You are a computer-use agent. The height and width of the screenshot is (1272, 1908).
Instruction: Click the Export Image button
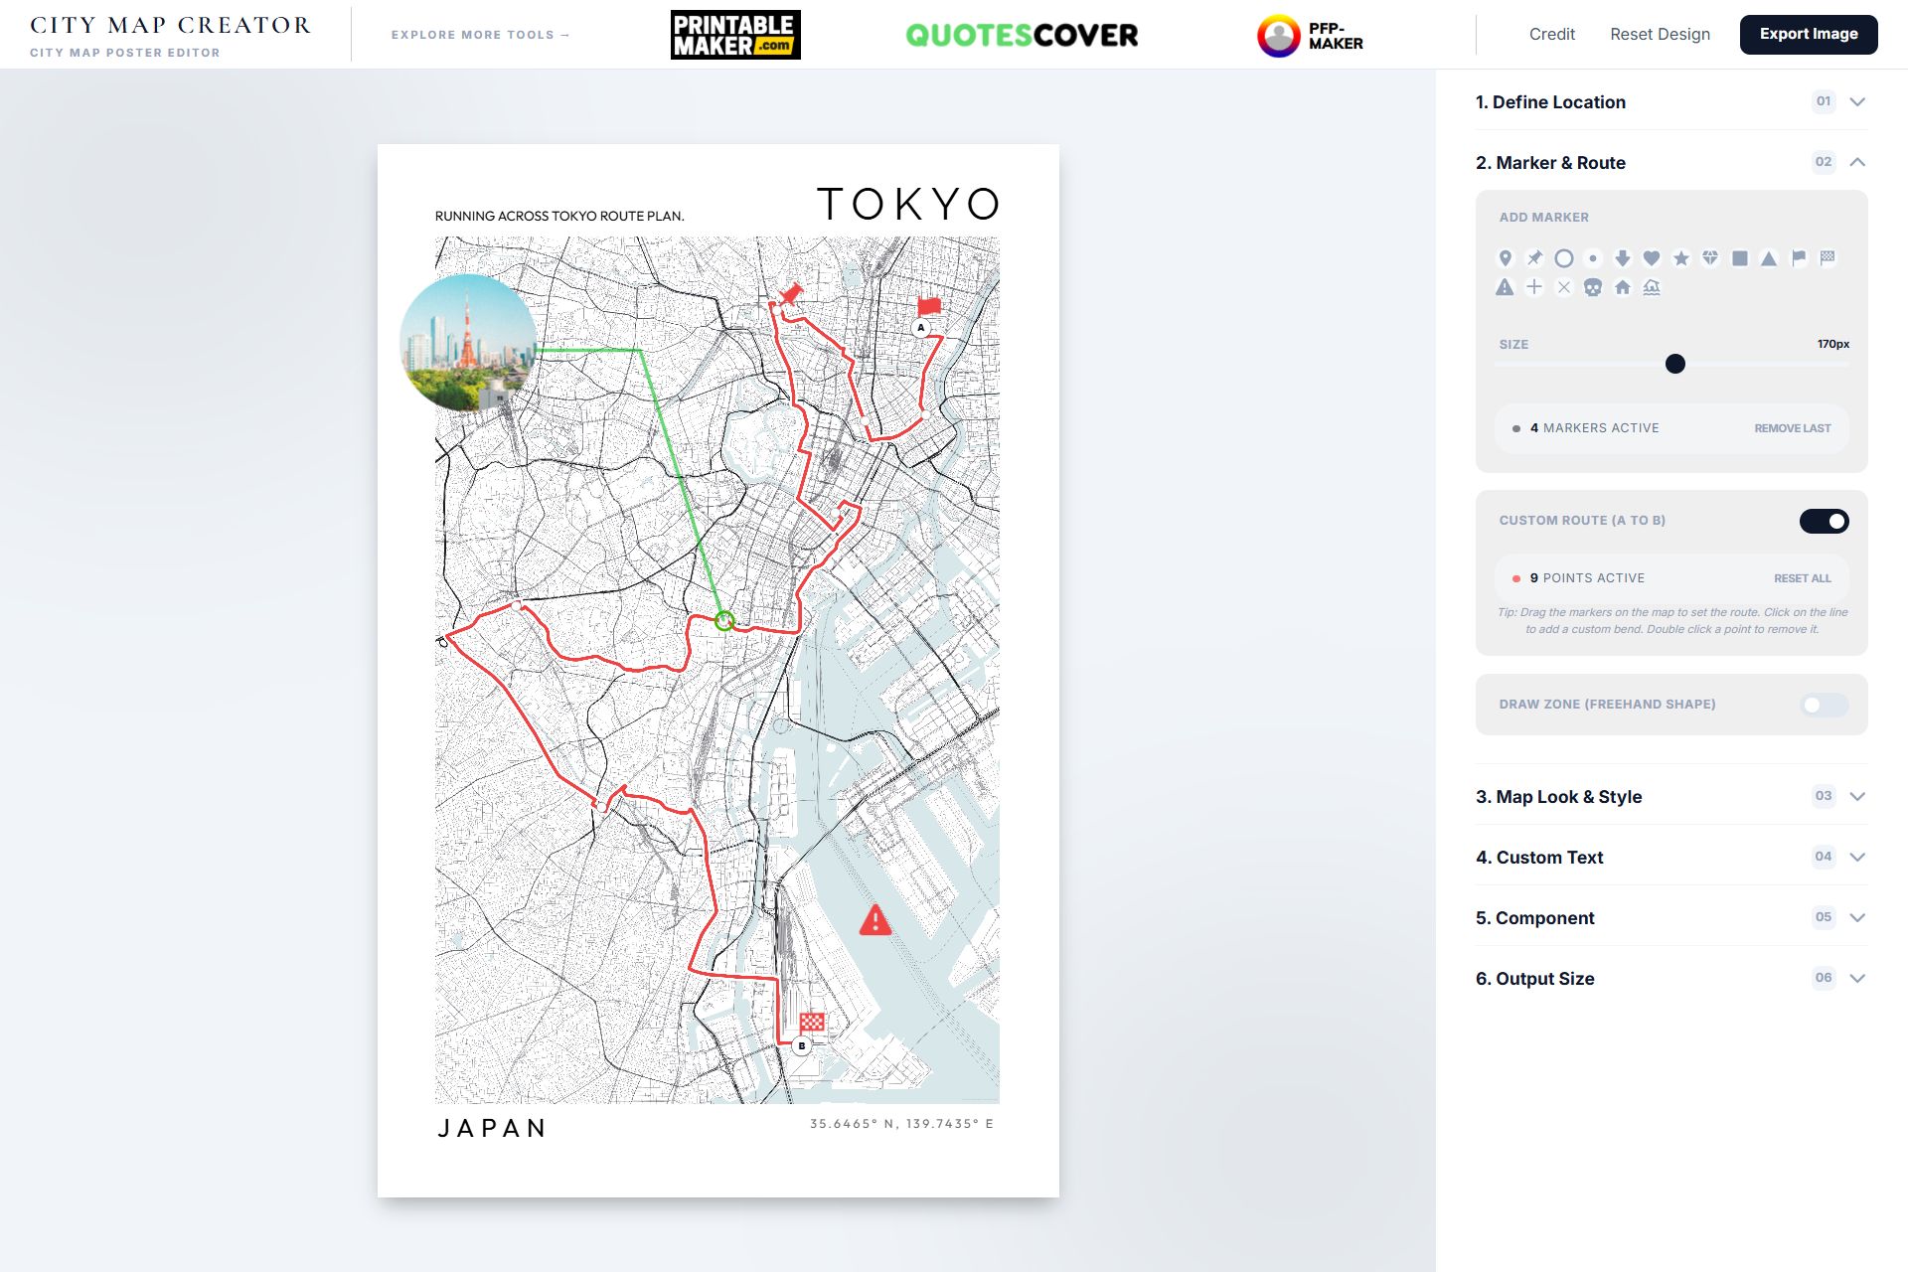tap(1808, 34)
